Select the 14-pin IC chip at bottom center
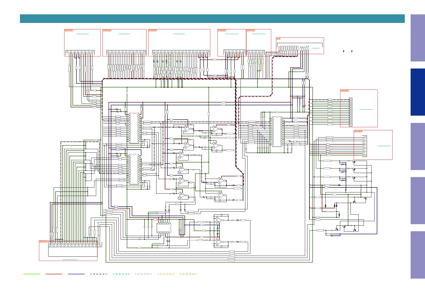Screen dimensions: 425x300 164,228
